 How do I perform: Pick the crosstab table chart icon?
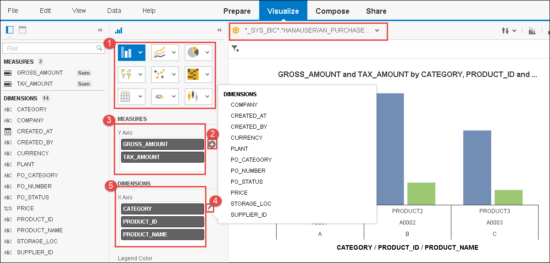(126, 96)
